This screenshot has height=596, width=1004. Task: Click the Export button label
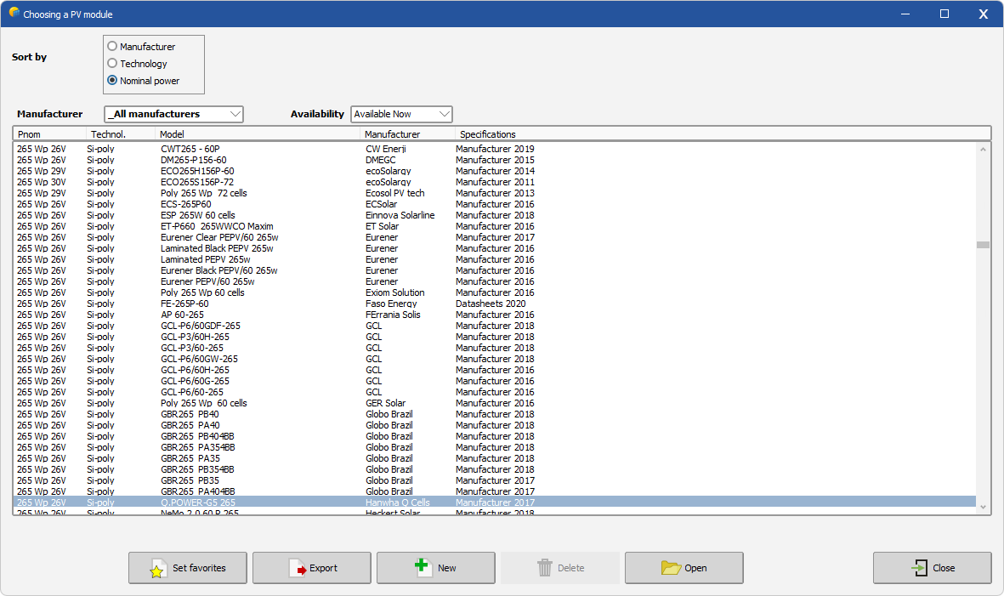point(323,568)
